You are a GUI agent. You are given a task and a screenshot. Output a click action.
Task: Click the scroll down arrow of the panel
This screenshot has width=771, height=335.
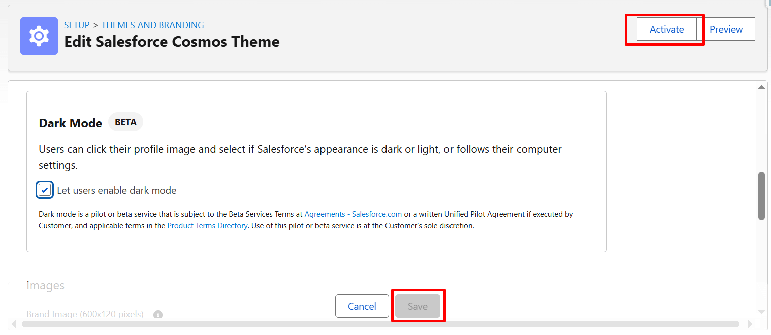761,312
